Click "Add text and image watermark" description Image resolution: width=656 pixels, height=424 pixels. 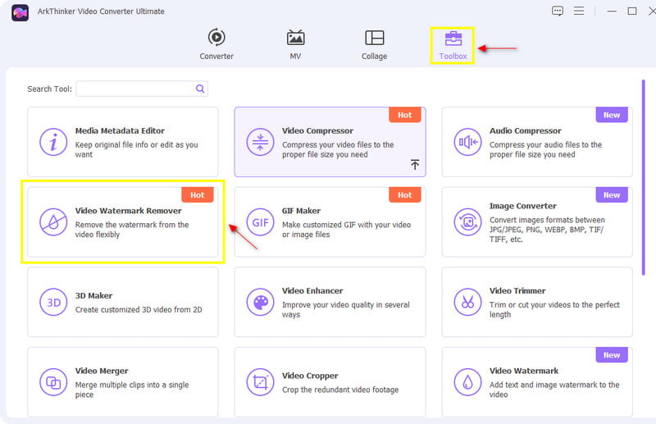pyautogui.click(x=554, y=390)
